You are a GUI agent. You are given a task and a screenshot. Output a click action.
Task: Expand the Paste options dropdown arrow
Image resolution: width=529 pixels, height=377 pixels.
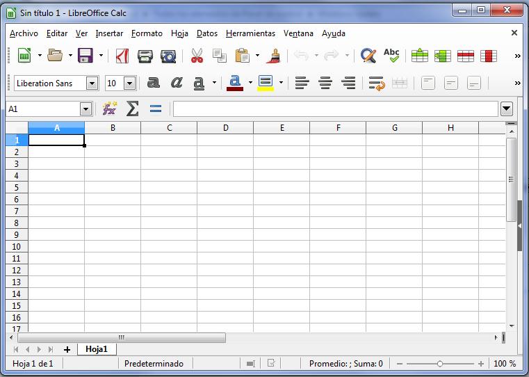point(257,56)
